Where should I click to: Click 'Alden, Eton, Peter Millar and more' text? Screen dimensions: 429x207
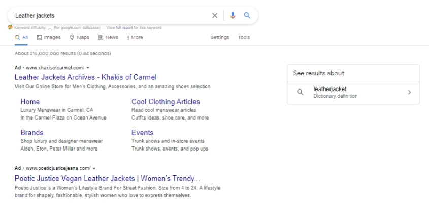click(x=59, y=149)
